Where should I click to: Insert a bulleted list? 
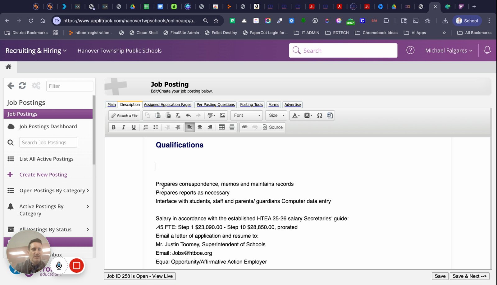point(156,127)
